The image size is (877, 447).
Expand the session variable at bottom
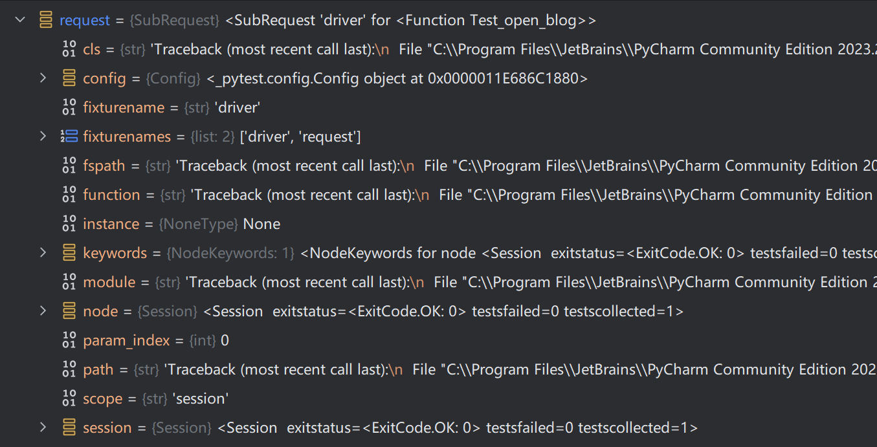(x=43, y=428)
